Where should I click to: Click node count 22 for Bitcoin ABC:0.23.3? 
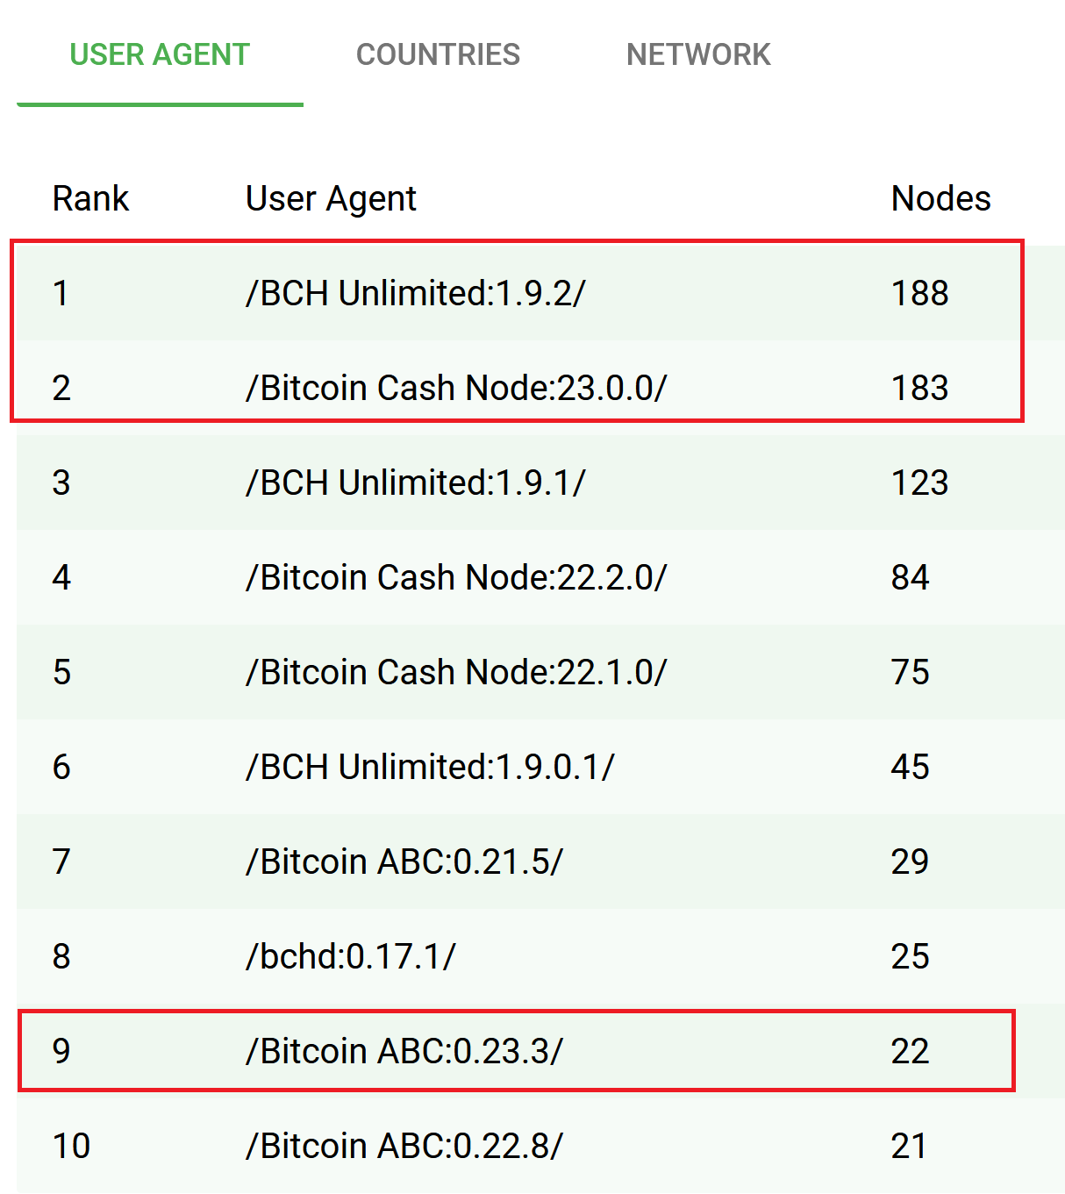click(x=910, y=1051)
